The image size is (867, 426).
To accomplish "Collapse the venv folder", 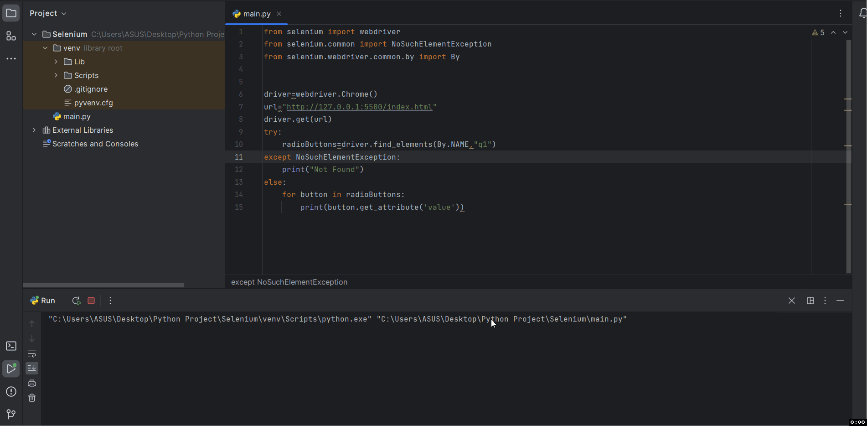I will point(45,48).
